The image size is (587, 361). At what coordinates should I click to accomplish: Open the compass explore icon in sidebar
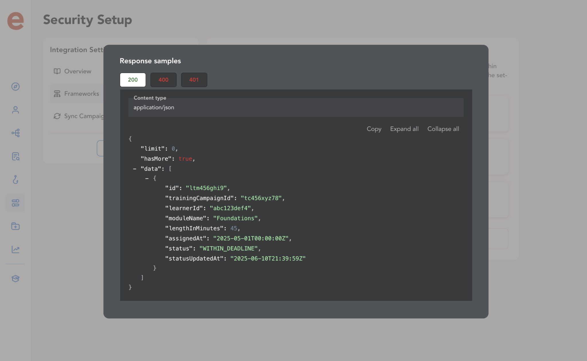point(15,87)
